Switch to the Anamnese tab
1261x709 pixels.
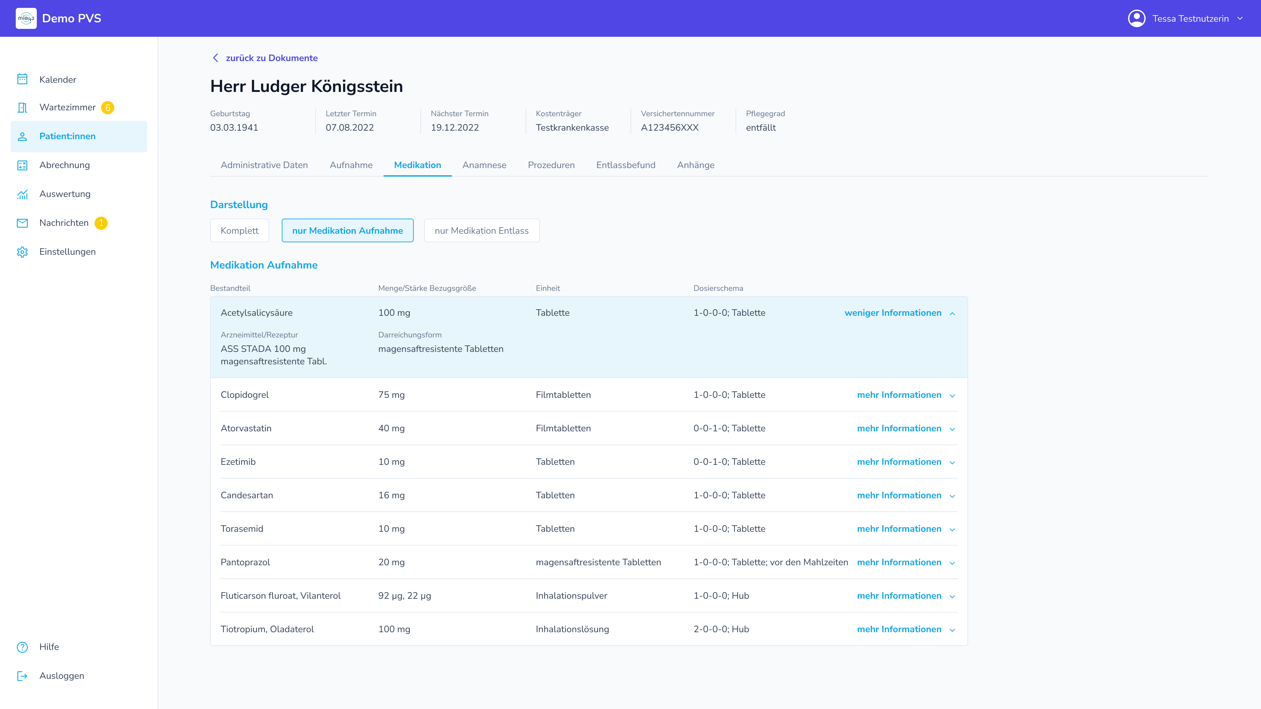484,165
